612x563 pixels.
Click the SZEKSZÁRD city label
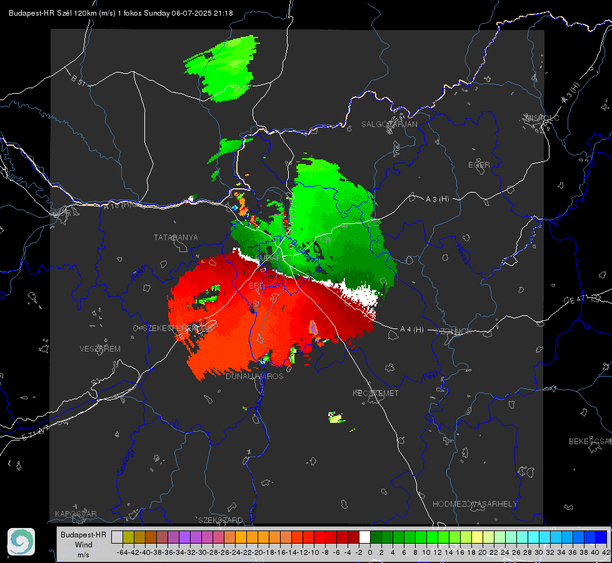[221, 520]
